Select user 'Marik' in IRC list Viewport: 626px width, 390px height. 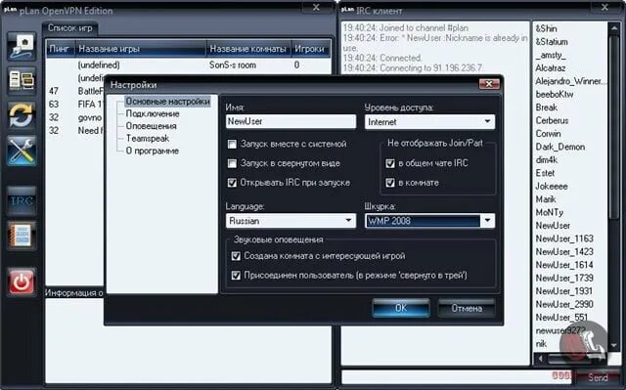pyautogui.click(x=546, y=199)
